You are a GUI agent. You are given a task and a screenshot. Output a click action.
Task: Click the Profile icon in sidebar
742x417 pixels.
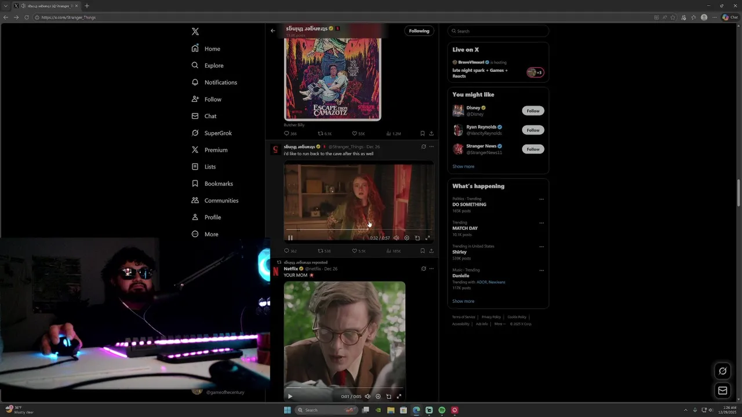point(195,217)
